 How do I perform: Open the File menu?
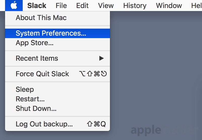[x=61, y=6]
